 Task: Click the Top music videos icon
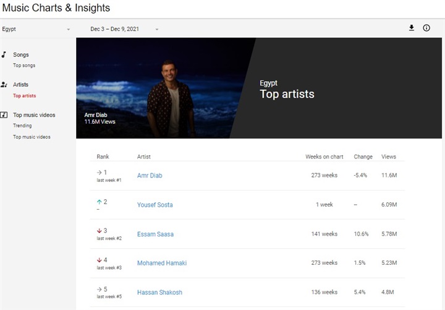pos(4,115)
